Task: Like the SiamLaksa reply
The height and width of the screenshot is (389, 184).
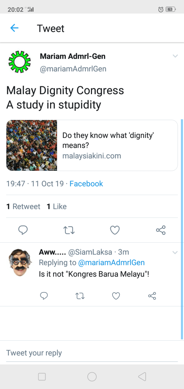Action: pyautogui.click(x=116, y=296)
